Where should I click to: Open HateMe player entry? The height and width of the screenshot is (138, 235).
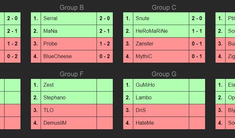point(145,123)
